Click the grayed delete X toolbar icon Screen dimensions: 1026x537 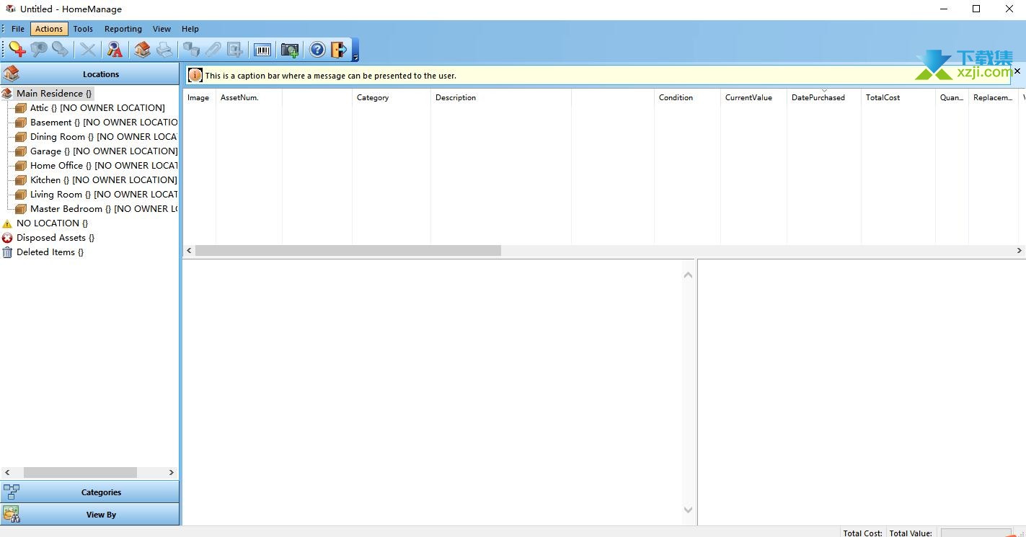tap(88, 50)
